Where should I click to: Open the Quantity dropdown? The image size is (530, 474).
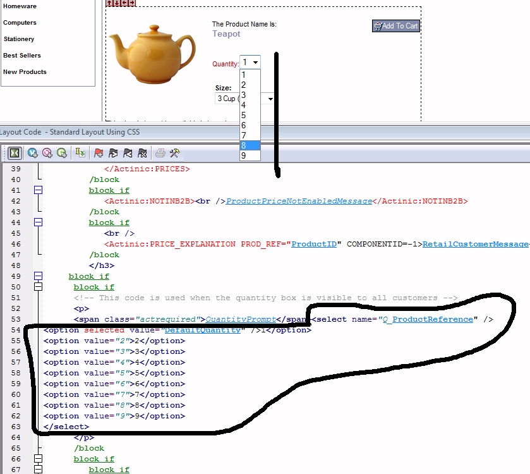click(250, 63)
